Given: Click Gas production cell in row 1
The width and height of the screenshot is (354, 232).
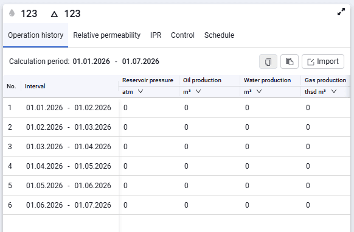Looking at the screenshot, I should coord(325,108).
